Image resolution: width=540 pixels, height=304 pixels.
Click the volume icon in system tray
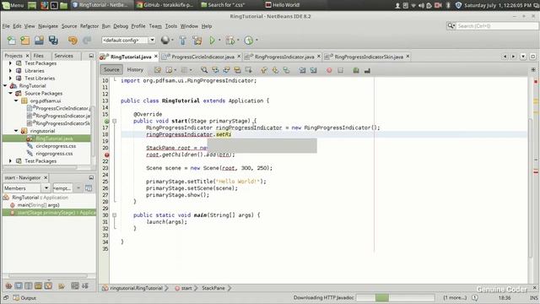click(x=421, y=5)
